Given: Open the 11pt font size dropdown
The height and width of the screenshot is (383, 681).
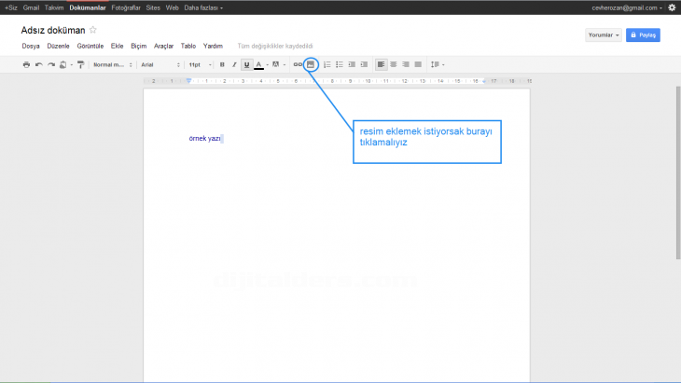Looking at the screenshot, I should pos(200,64).
